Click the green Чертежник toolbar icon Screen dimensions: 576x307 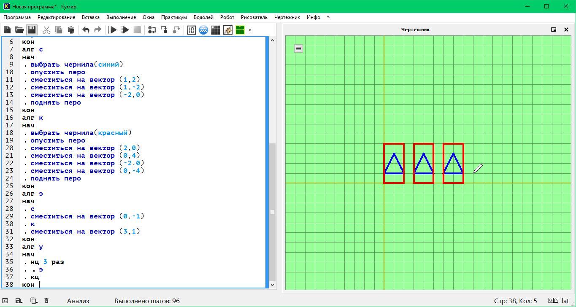click(240, 30)
